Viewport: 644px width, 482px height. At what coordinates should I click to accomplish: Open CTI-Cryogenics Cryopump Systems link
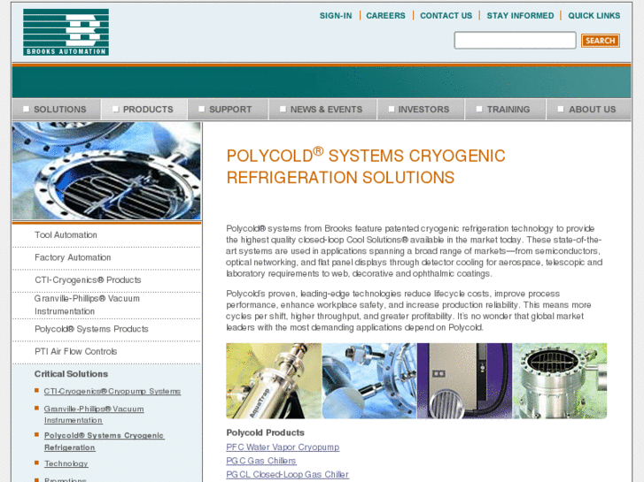click(x=113, y=391)
